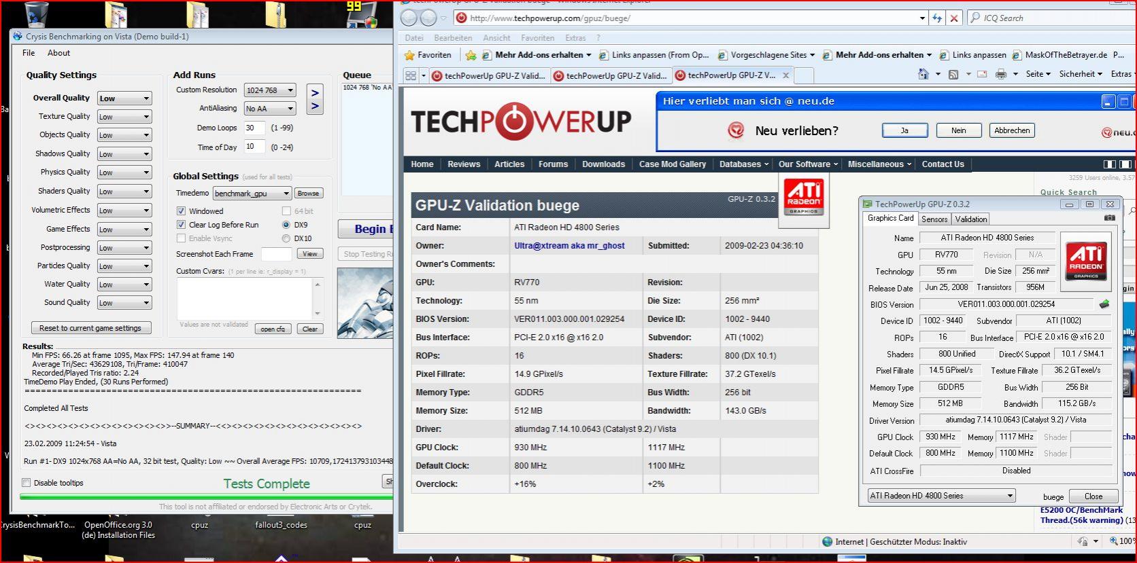Switch to the Validation tab in GPU-Z
The image size is (1137, 563).
(971, 219)
